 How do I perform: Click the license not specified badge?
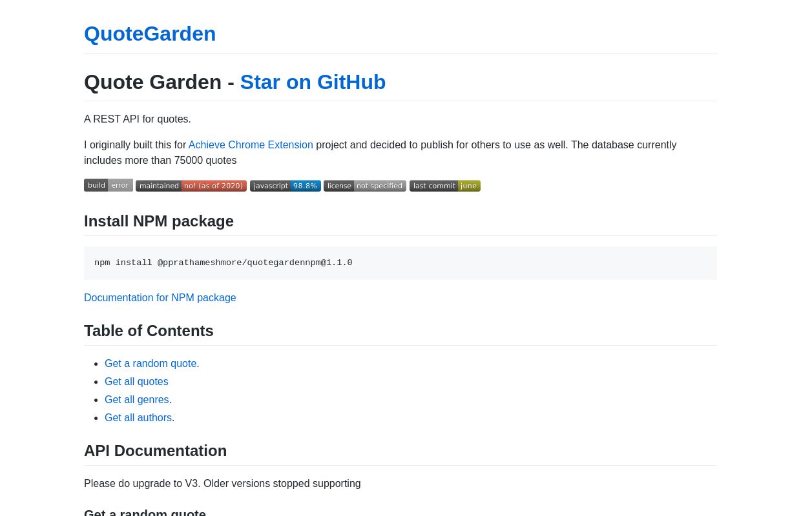[x=365, y=186]
